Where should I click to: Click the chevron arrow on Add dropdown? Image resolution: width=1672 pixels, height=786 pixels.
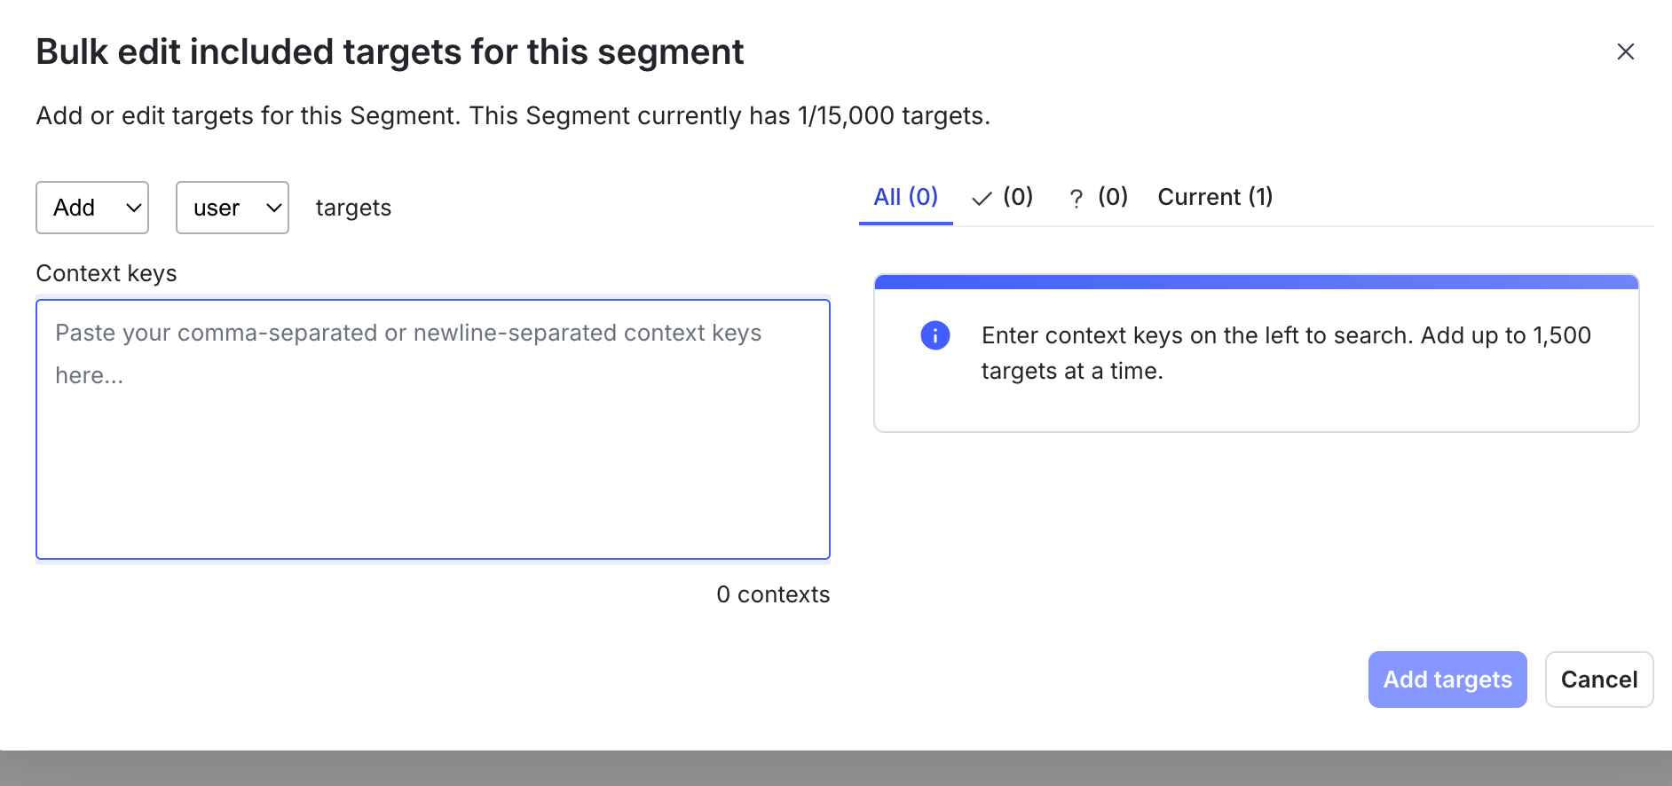tap(134, 208)
